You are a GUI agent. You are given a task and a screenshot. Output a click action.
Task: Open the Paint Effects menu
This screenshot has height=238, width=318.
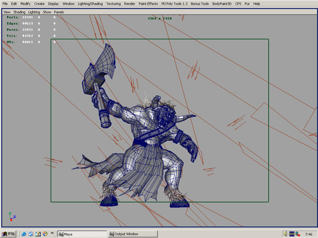[x=148, y=4]
